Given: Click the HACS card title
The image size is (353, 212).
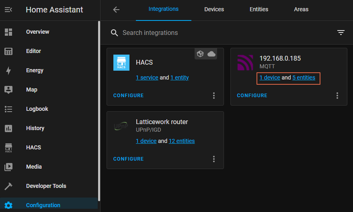Looking at the screenshot, I should (x=144, y=62).
